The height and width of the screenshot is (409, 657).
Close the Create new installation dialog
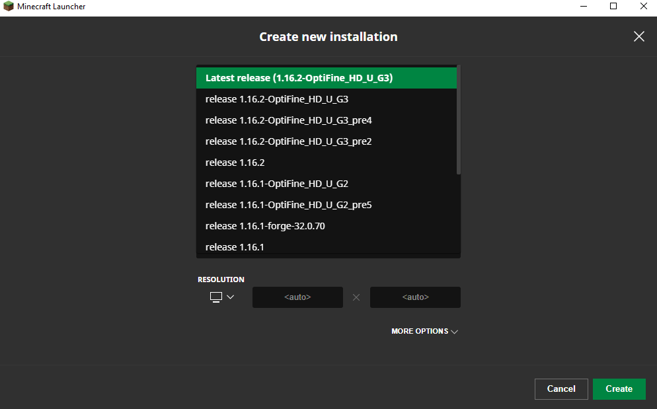638,36
